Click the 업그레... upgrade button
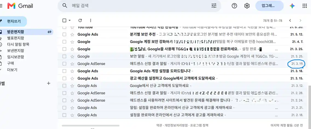This screenshot has height=129, width=311. click(269, 6)
